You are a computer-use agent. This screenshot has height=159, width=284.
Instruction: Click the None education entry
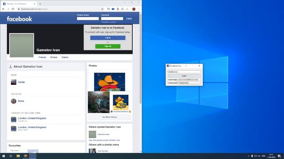21,101
